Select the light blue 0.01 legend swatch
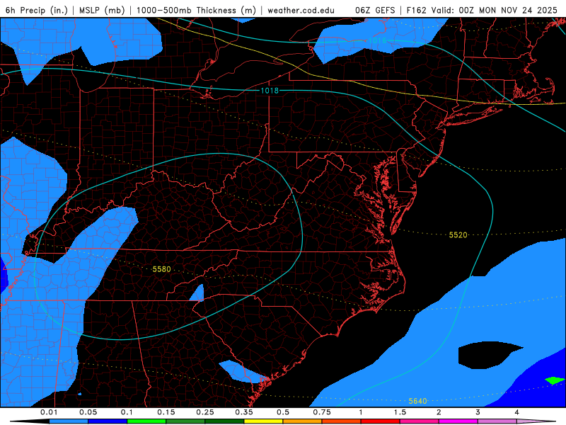This screenshot has height=425, width=566. click(69, 421)
